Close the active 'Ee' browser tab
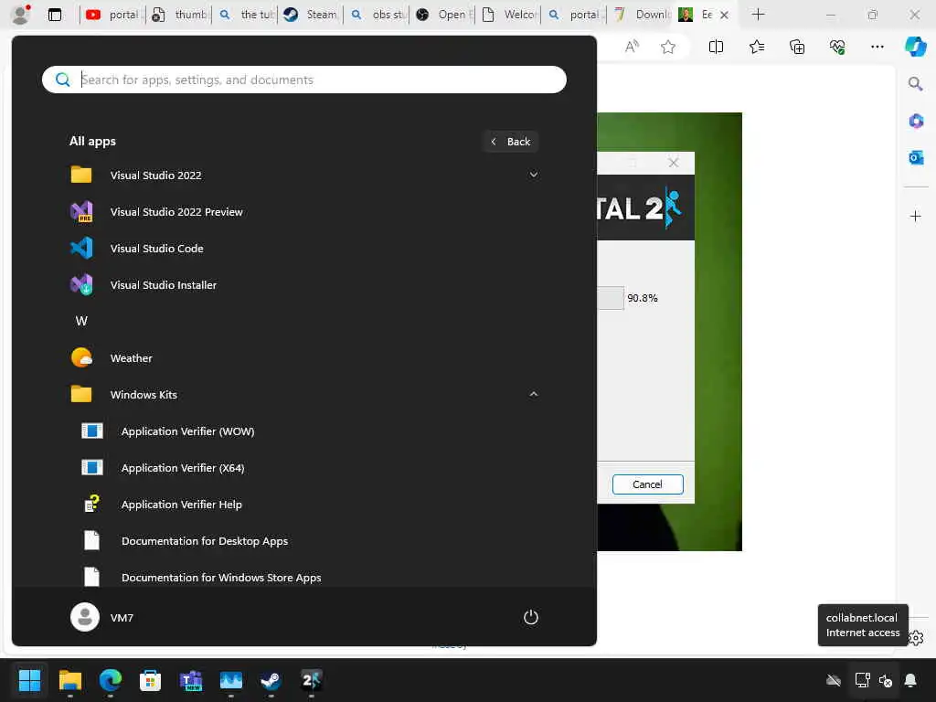The width and height of the screenshot is (936, 702). (x=724, y=15)
